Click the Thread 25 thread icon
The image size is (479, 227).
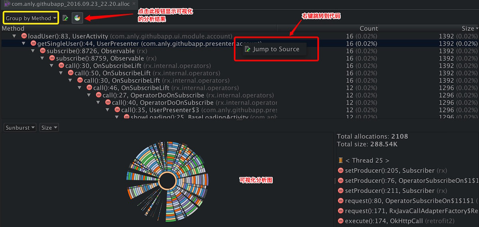pyautogui.click(x=340, y=160)
